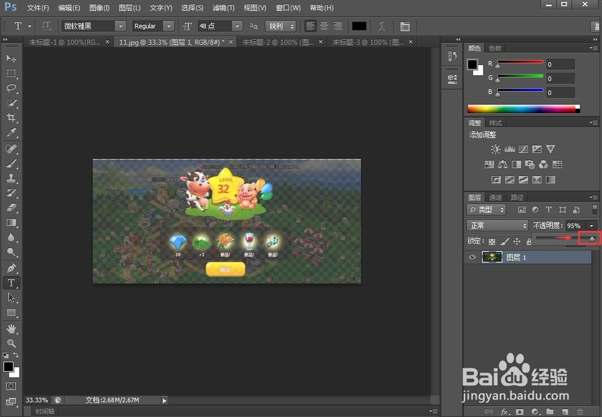Select the Zoom tool
Screen dimensions: 602x417
pos(11,343)
